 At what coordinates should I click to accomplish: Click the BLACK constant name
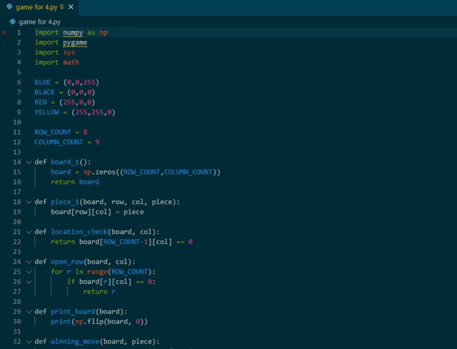point(44,93)
